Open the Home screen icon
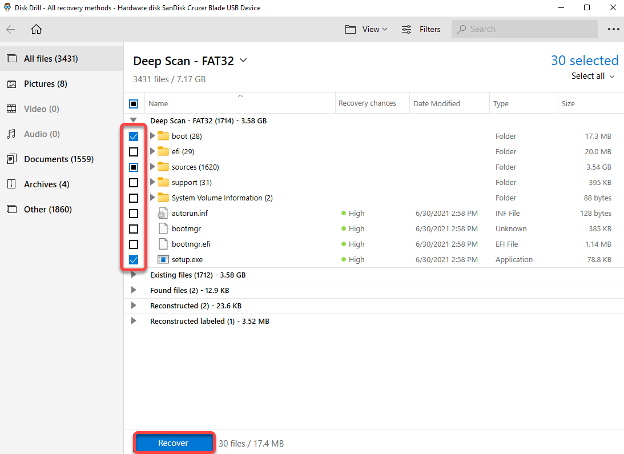Image resolution: width=624 pixels, height=454 pixels. tap(36, 29)
